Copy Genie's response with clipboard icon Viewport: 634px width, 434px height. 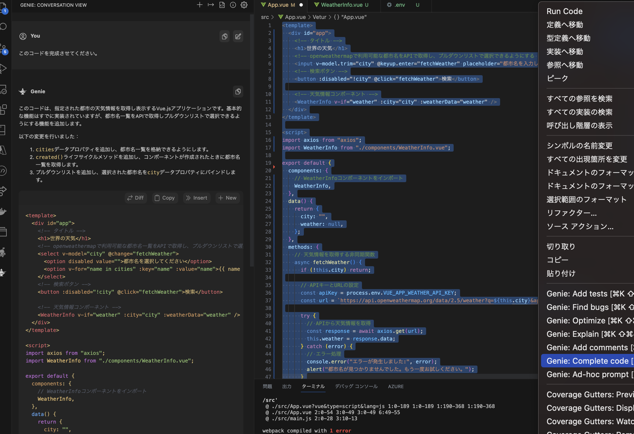pos(238,91)
